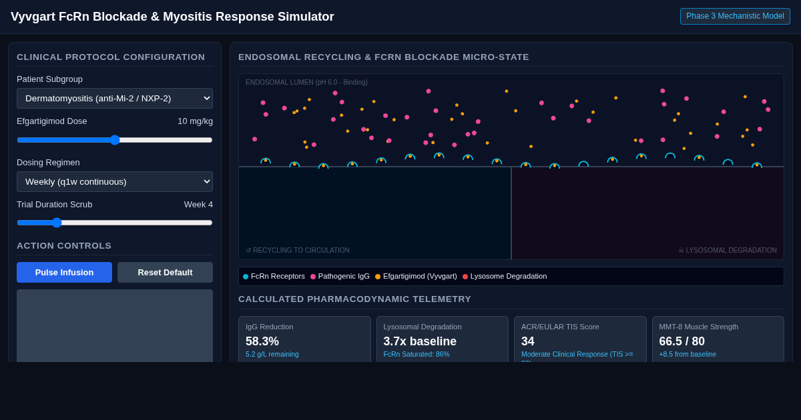The image size is (801, 420).
Task: Click the 'Recycling to Circulation' label
Action: point(298,251)
